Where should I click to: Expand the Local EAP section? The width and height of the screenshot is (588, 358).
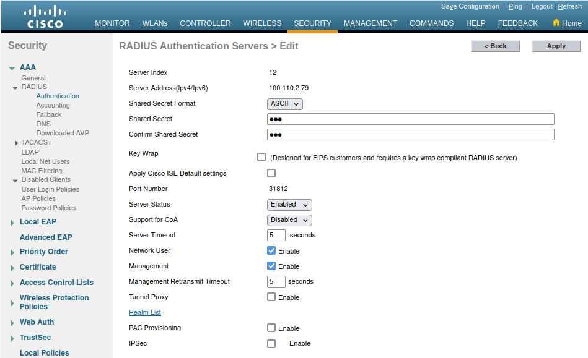tap(12, 223)
